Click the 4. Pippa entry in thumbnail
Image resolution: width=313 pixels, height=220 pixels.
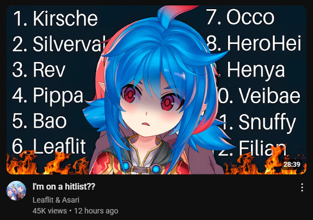click(47, 96)
